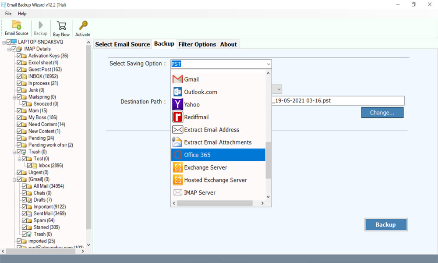
Task: Uncheck the LAPTOP-SNDAKSVQ root checkbox
Action: [x=9, y=42]
